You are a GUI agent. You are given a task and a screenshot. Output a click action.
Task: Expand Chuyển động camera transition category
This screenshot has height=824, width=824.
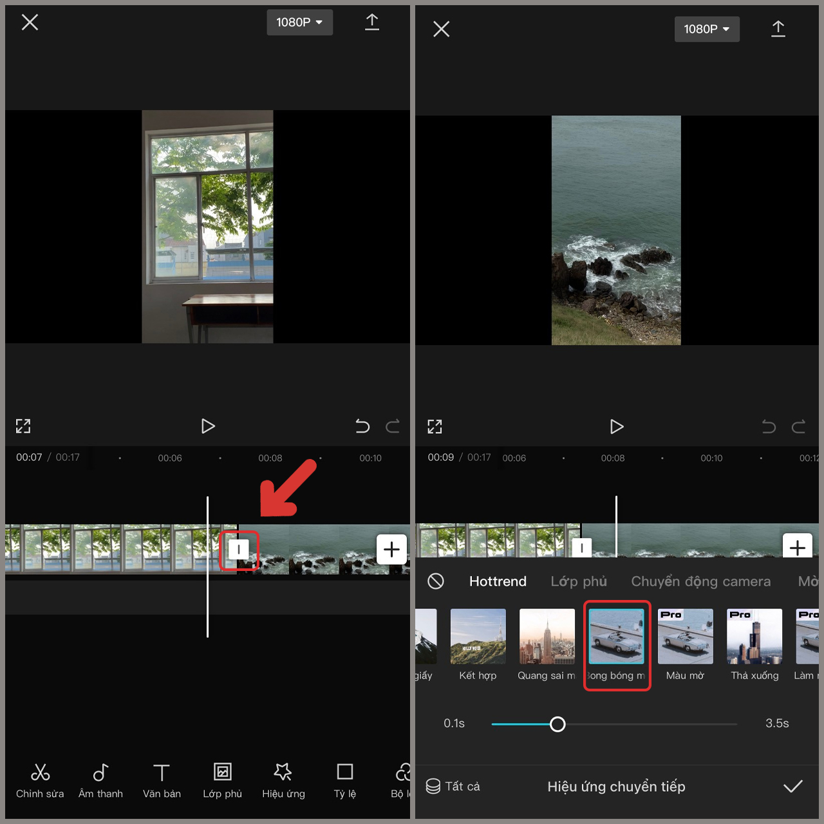pos(700,581)
